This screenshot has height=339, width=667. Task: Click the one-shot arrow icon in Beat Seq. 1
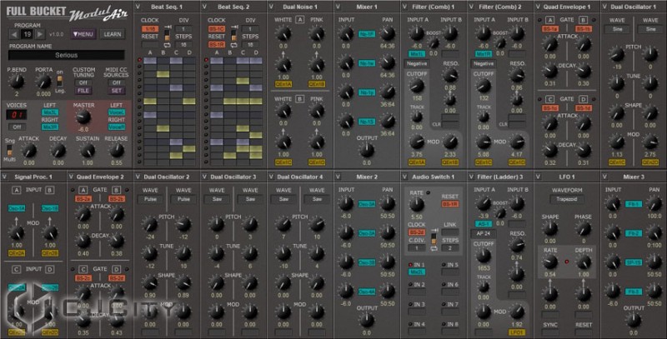168,27
